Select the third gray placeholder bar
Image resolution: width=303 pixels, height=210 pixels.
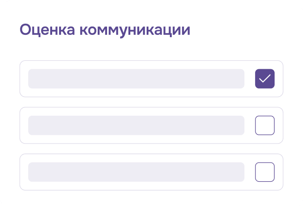(136, 172)
